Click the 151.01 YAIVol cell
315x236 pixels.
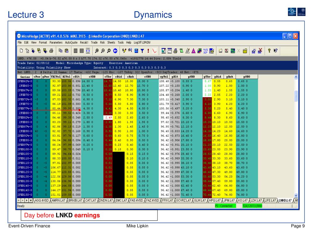56,195
